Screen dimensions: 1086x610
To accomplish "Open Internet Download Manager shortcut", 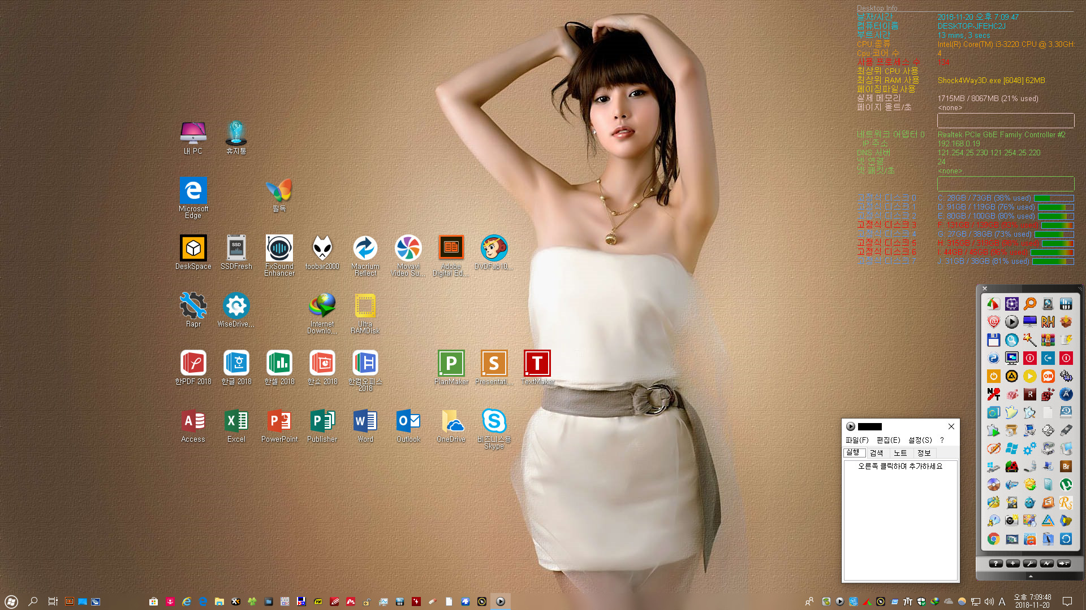I will (x=322, y=313).
